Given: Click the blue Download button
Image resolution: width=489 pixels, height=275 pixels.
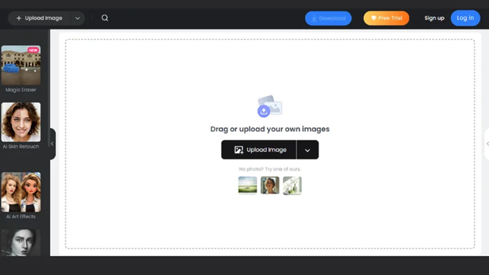Looking at the screenshot, I should click(328, 18).
